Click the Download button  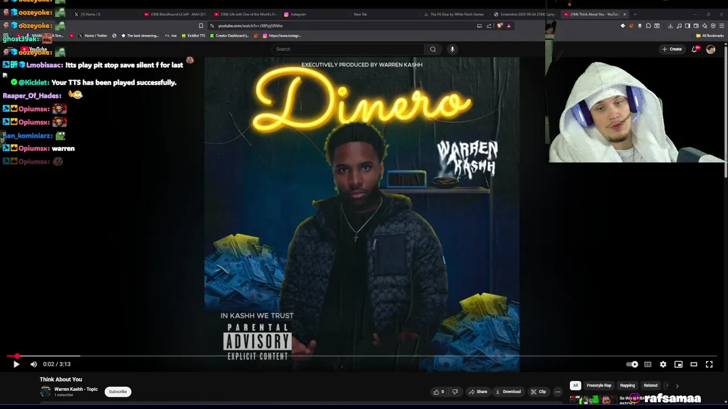pyautogui.click(x=508, y=391)
